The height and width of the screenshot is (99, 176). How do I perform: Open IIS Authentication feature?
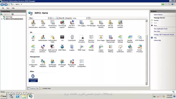click(x=43, y=38)
